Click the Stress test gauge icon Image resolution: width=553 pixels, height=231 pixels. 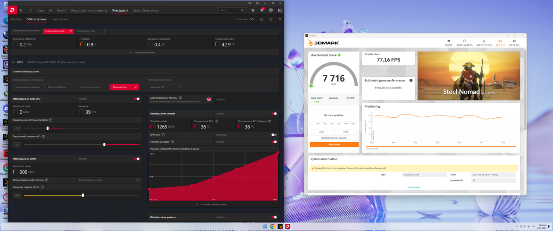[x=252, y=19]
